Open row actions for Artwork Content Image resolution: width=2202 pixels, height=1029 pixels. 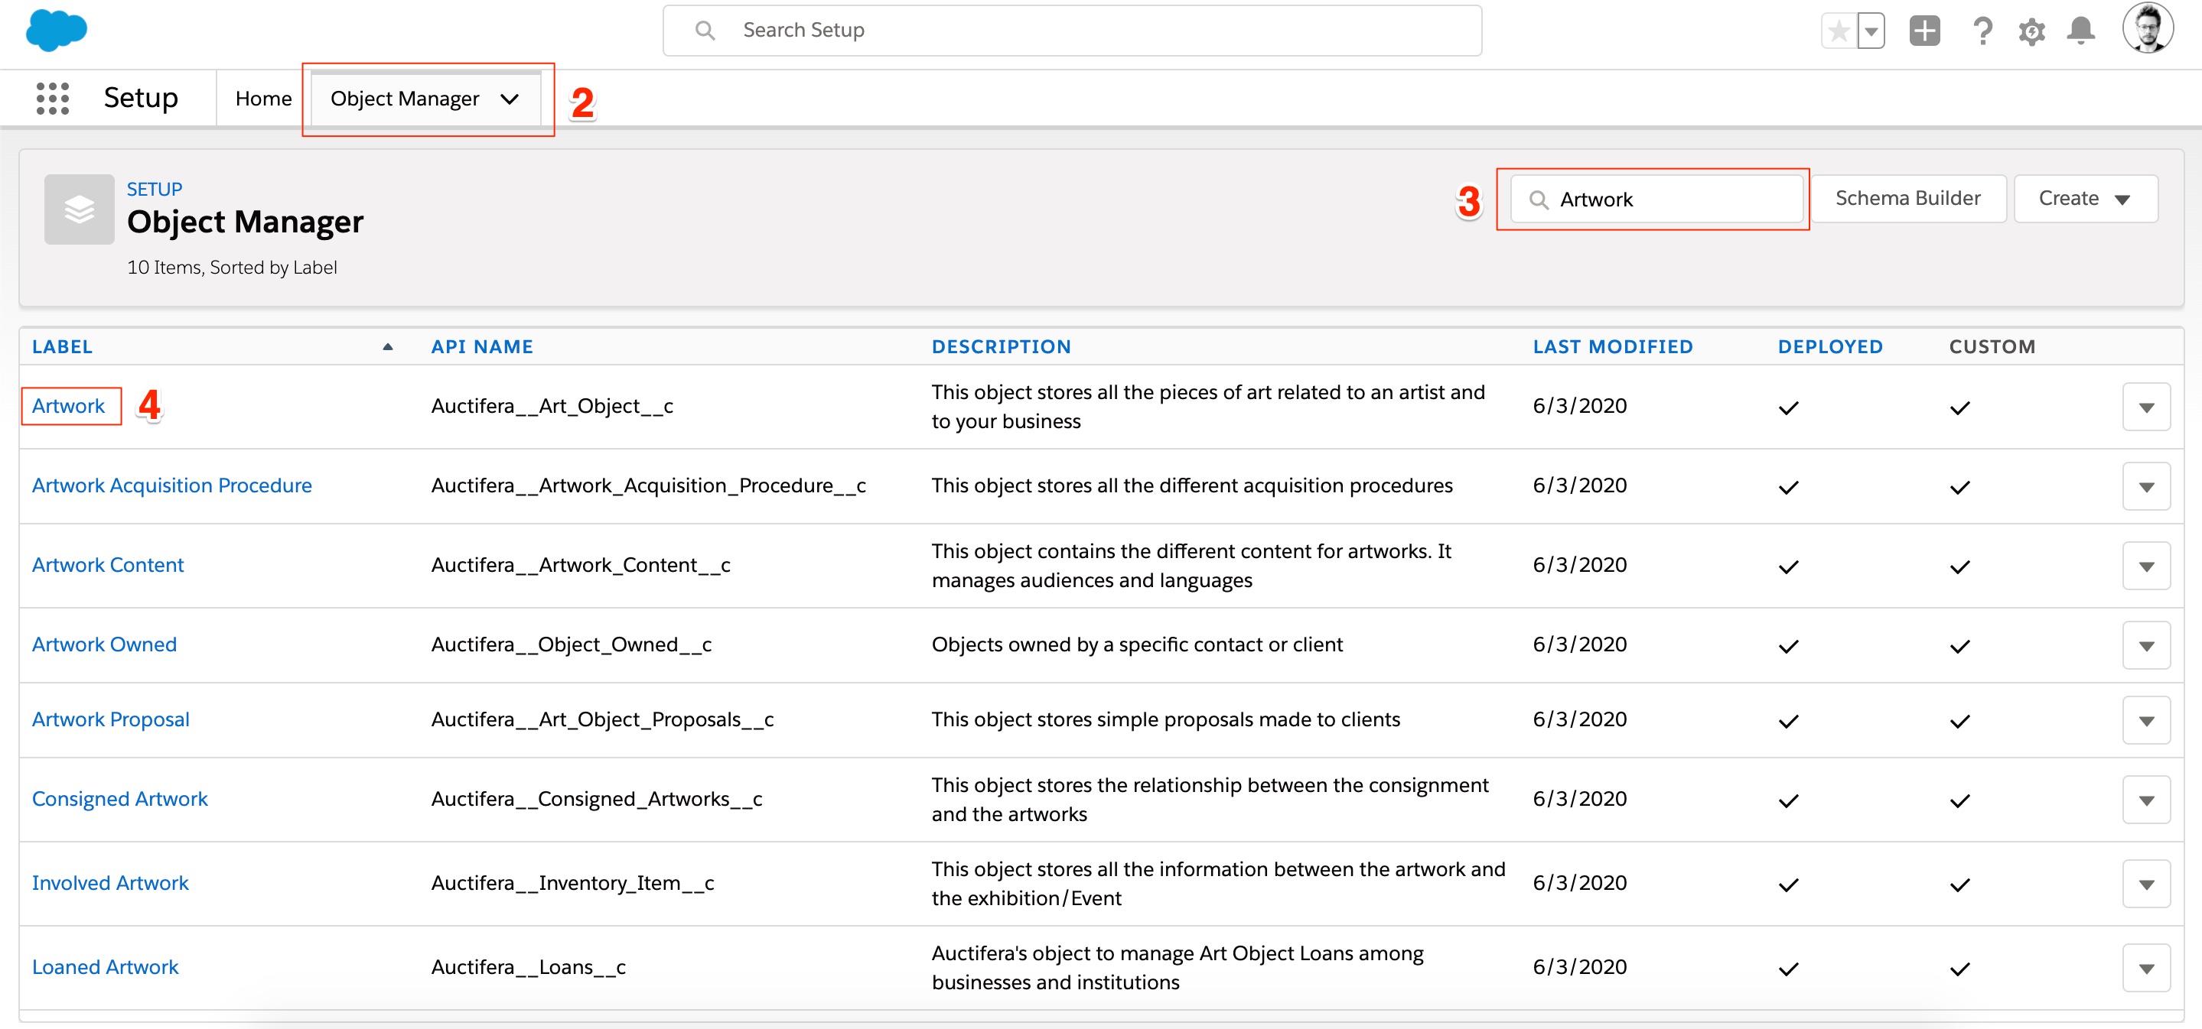pos(2146,564)
